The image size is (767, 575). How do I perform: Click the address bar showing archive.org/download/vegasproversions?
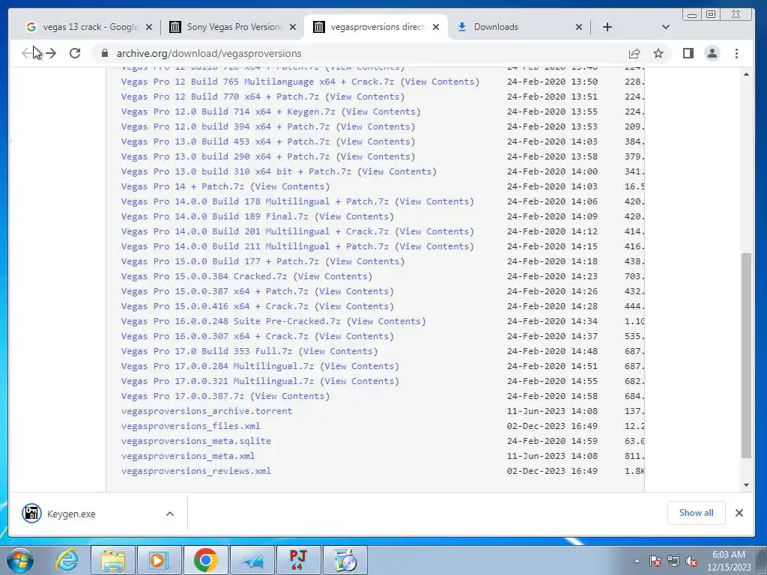pos(362,53)
